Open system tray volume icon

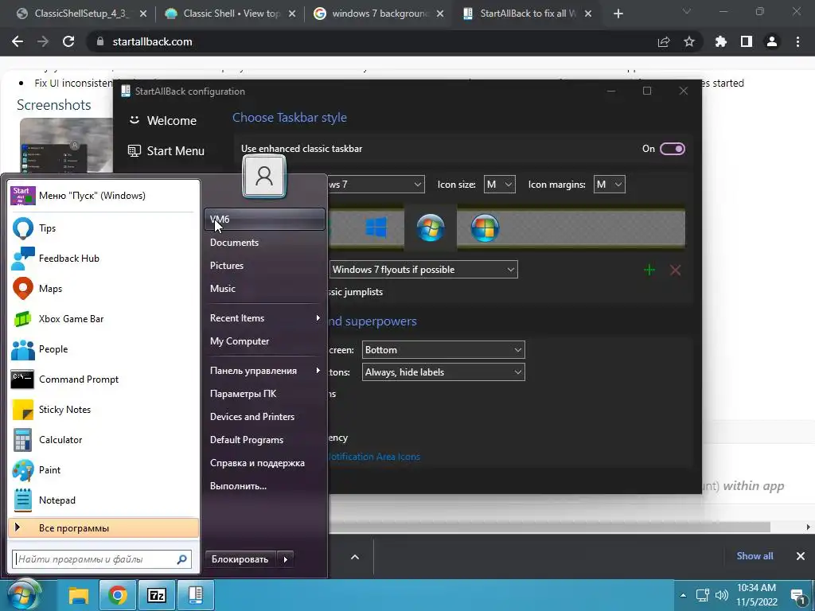click(x=721, y=595)
